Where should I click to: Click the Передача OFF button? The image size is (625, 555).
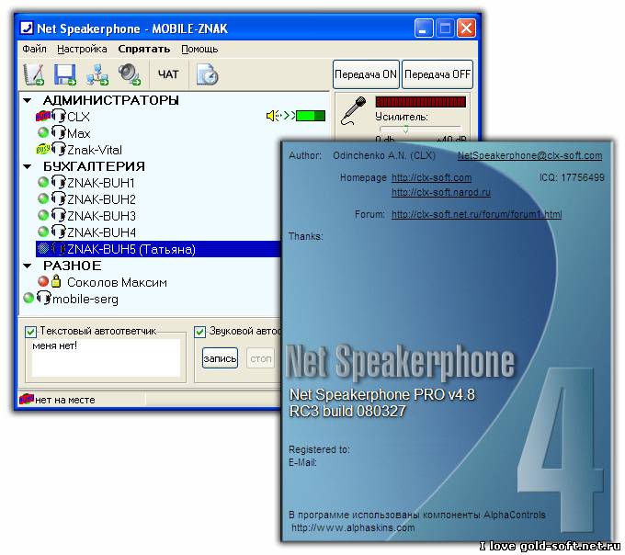437,74
